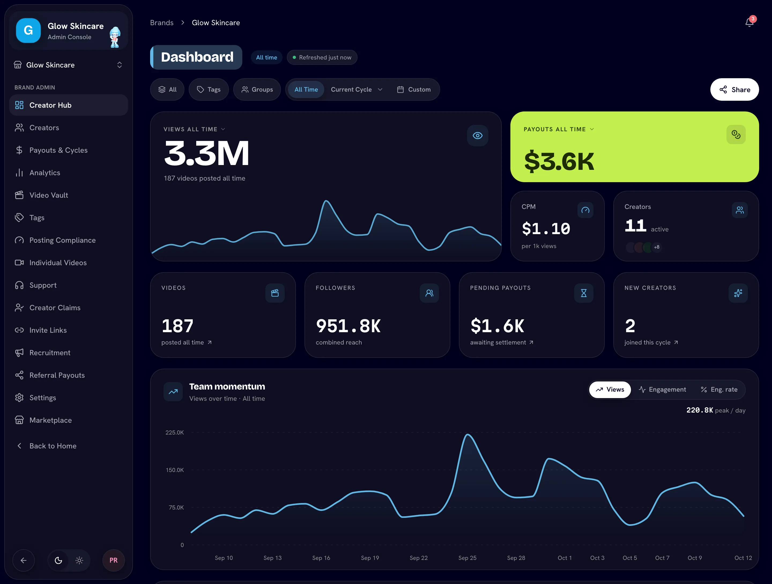Click the Brands breadcrumb link
This screenshot has height=584, width=772.
[x=162, y=23]
